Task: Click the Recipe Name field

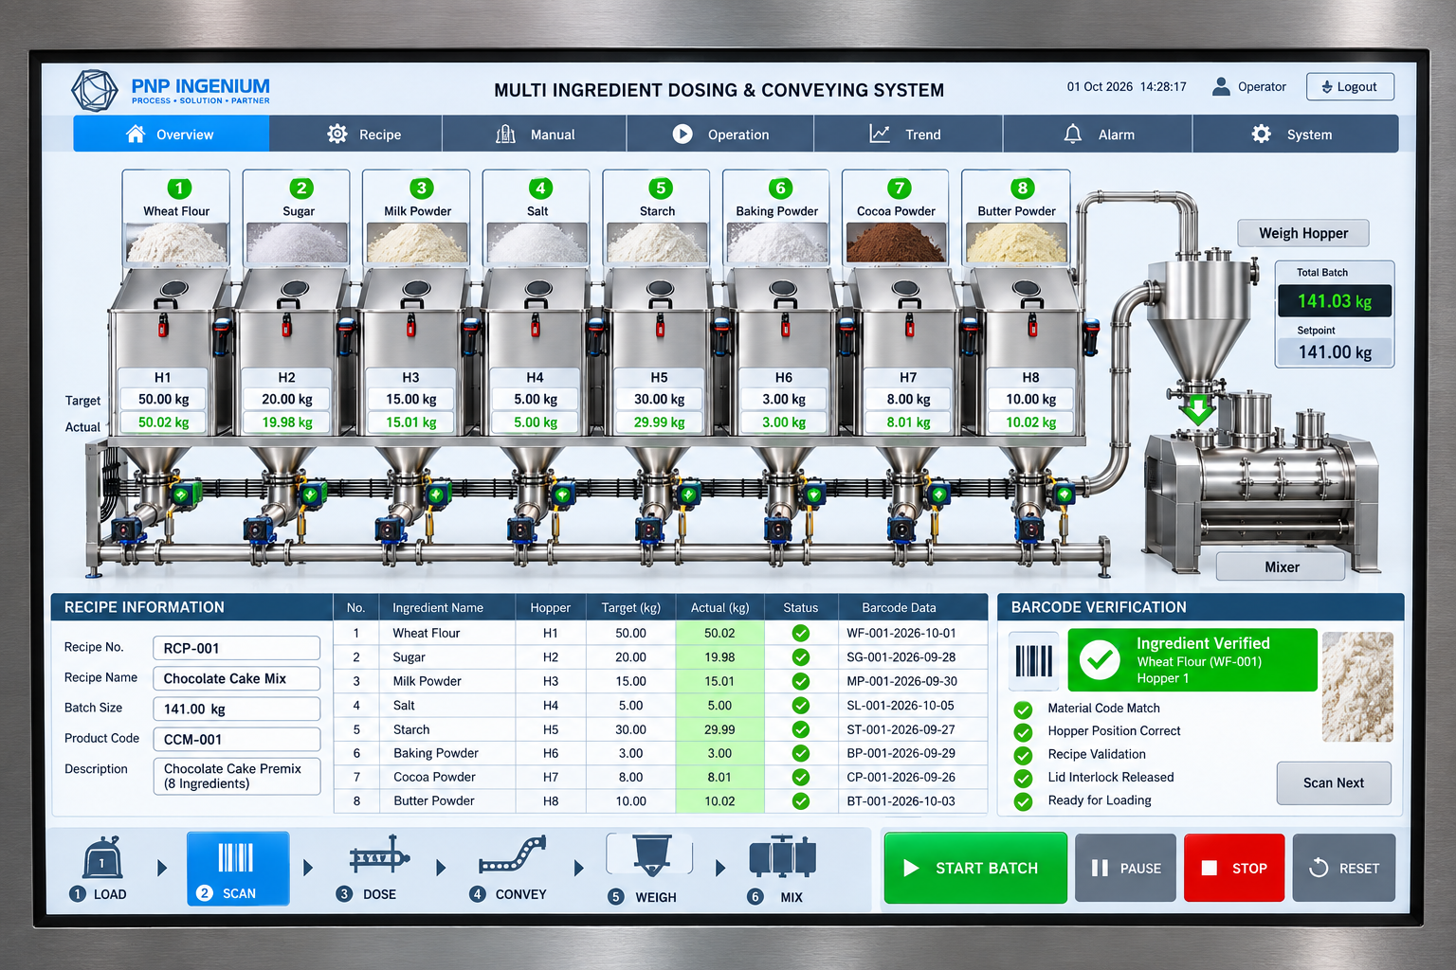Action: [237, 678]
